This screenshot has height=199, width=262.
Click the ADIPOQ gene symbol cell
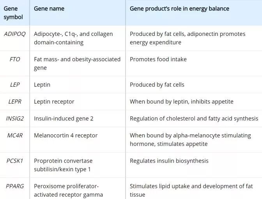(x=14, y=34)
